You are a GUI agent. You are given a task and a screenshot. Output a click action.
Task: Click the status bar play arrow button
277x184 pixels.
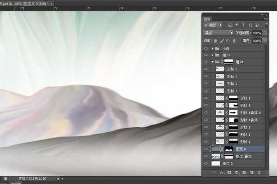tap(58, 179)
